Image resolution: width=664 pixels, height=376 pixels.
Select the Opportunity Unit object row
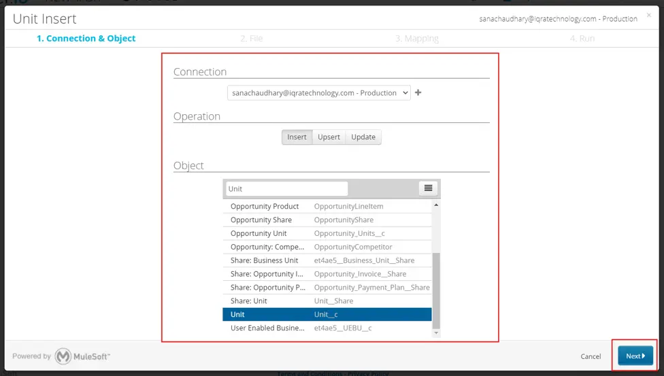pos(327,233)
